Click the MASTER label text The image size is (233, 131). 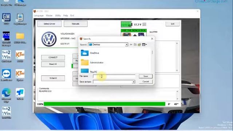point(153,32)
